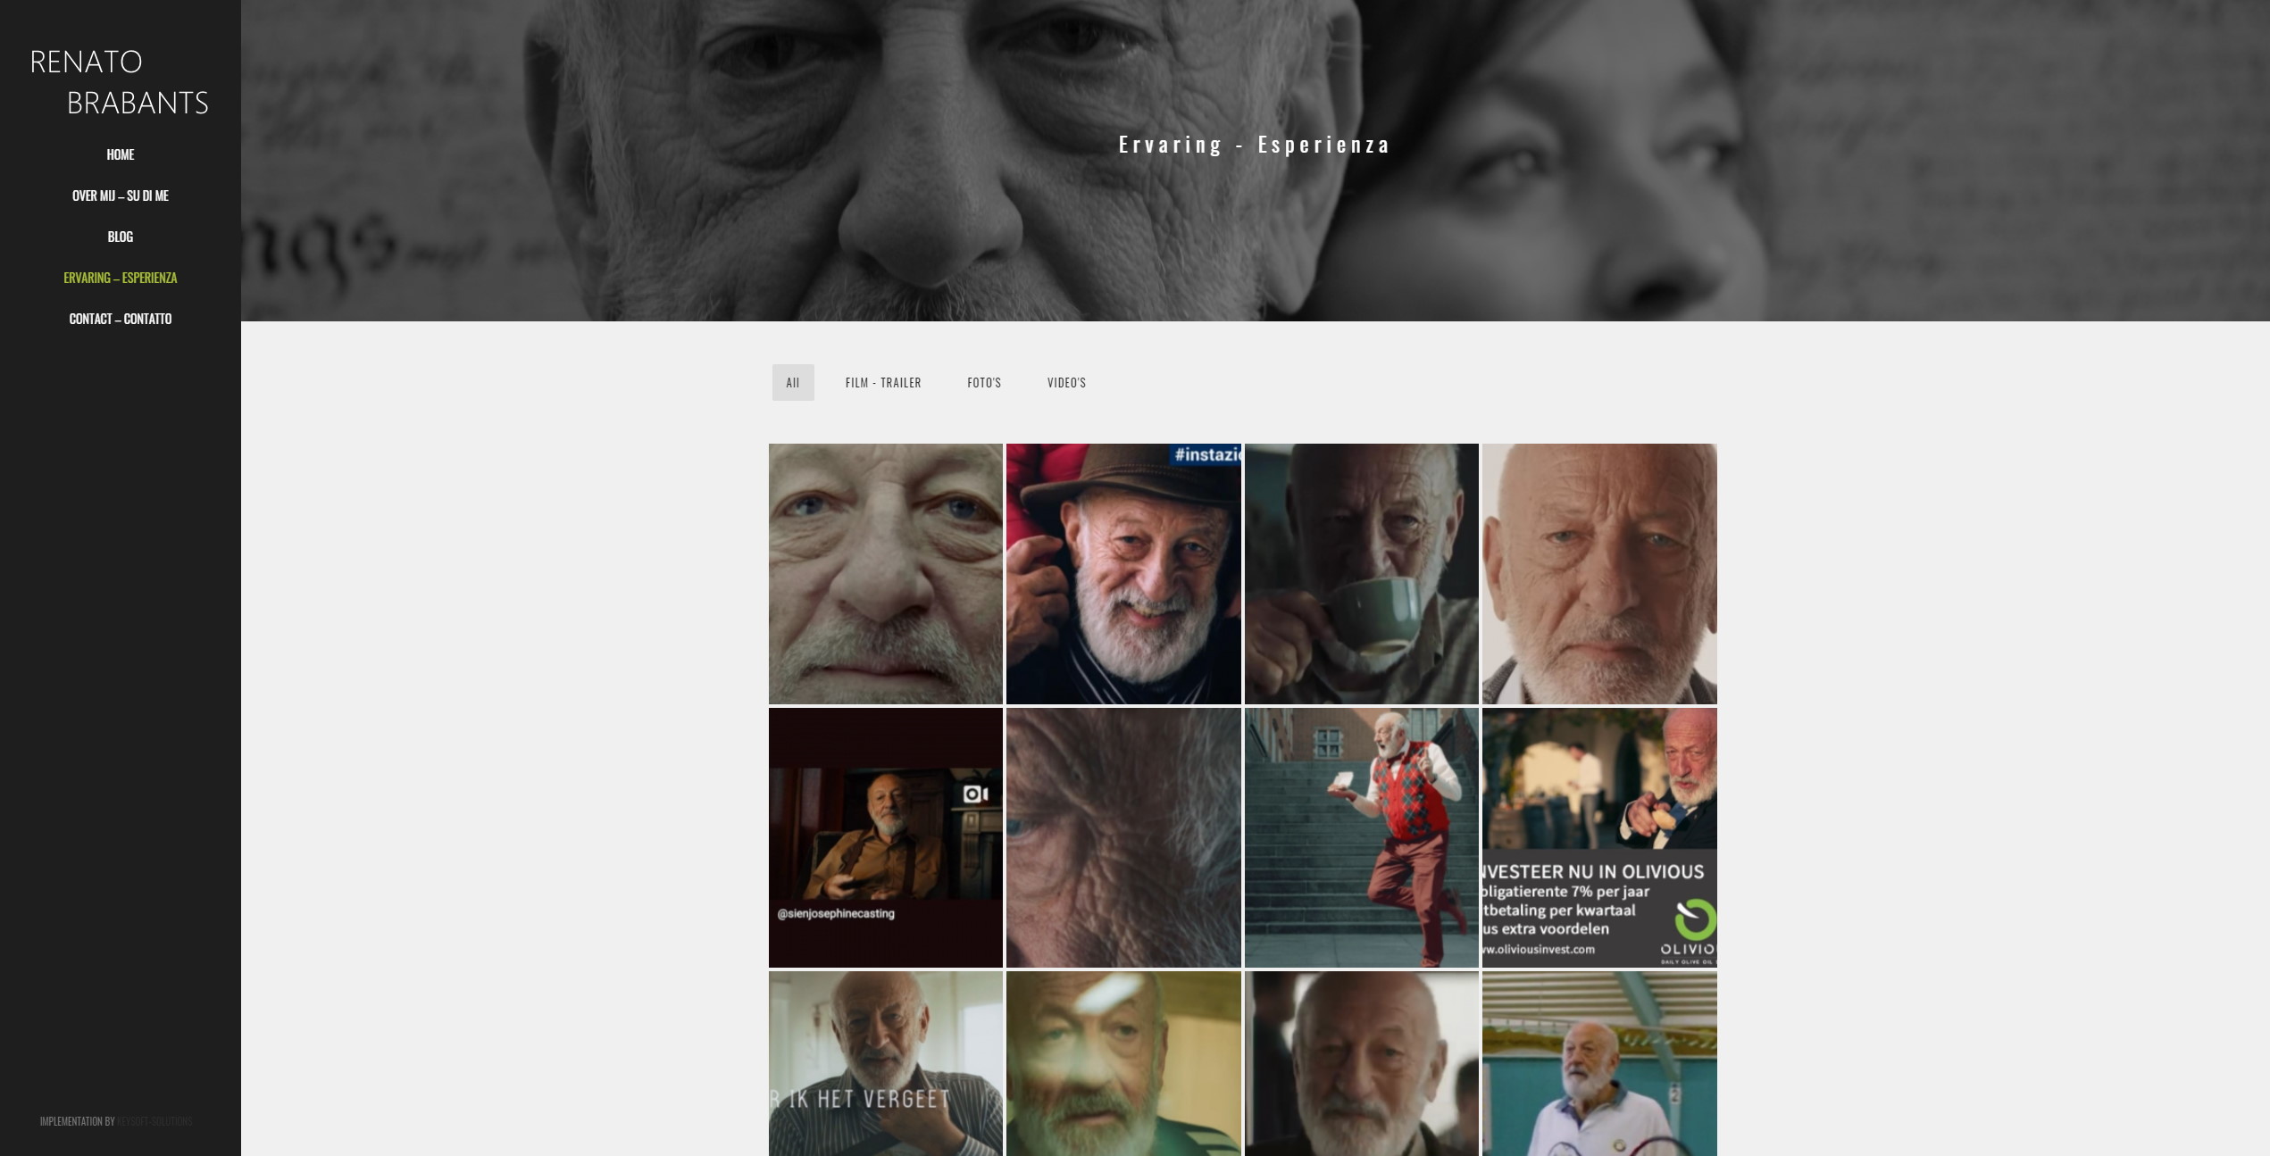The image size is (2270, 1156).
Task: Open the Contact – Contatto page
Action: click(x=120, y=319)
